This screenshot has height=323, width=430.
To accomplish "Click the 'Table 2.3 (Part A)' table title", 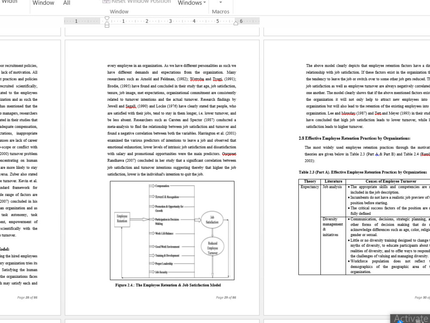I will coord(363,172).
